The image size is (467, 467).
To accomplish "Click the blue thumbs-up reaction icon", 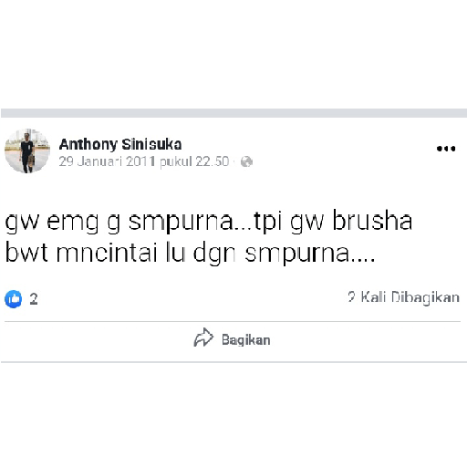I will [14, 299].
